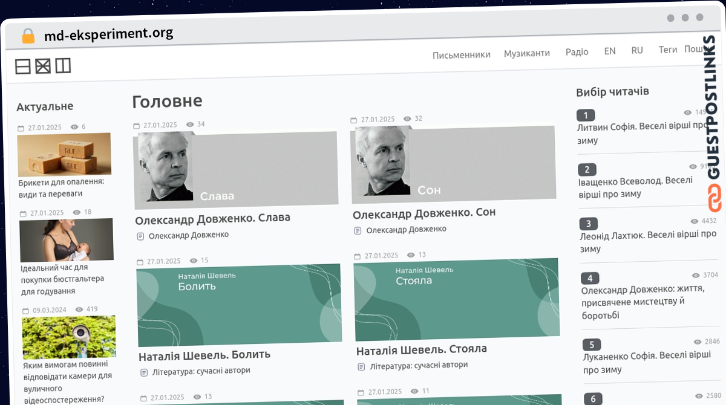Image resolution: width=726 pixels, height=405 pixels.
Task: Open article 'Олександр Довженко. Сон'
Action: tap(424, 213)
